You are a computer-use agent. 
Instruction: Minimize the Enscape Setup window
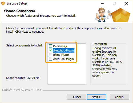102,3
